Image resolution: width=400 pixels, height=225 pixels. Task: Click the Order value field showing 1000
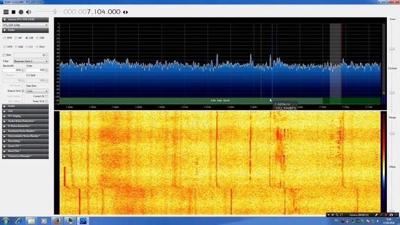pyautogui.click(x=37, y=70)
